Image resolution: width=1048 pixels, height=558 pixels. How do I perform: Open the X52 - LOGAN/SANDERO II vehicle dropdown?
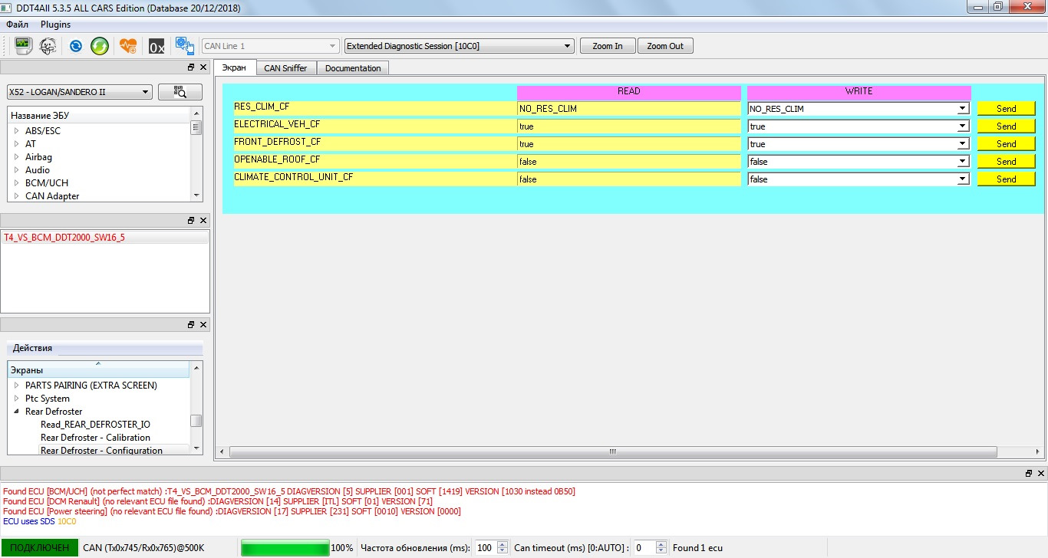80,92
